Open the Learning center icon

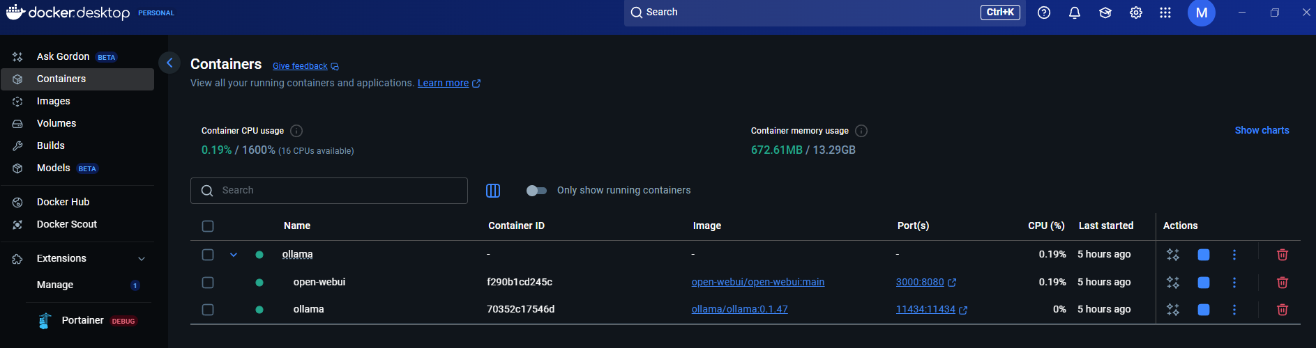1105,13
